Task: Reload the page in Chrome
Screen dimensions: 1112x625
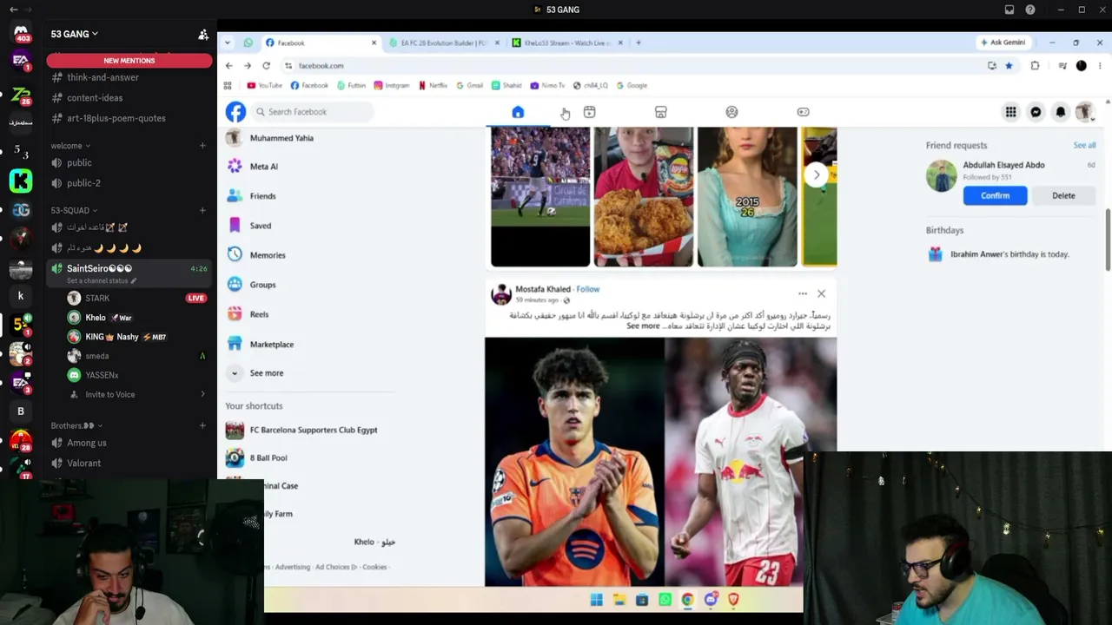Action: tap(266, 66)
